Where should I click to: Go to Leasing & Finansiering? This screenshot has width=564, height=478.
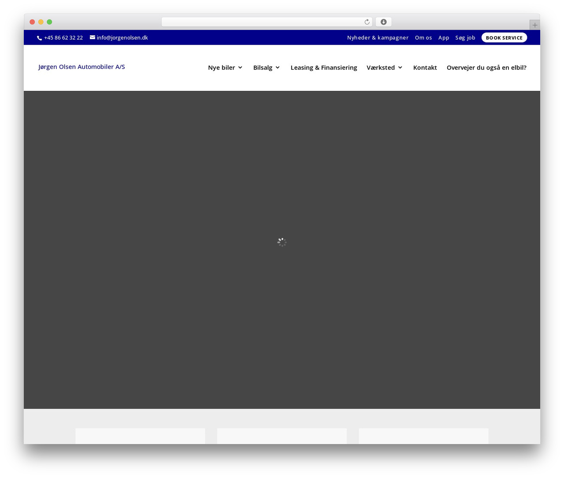[x=324, y=67]
